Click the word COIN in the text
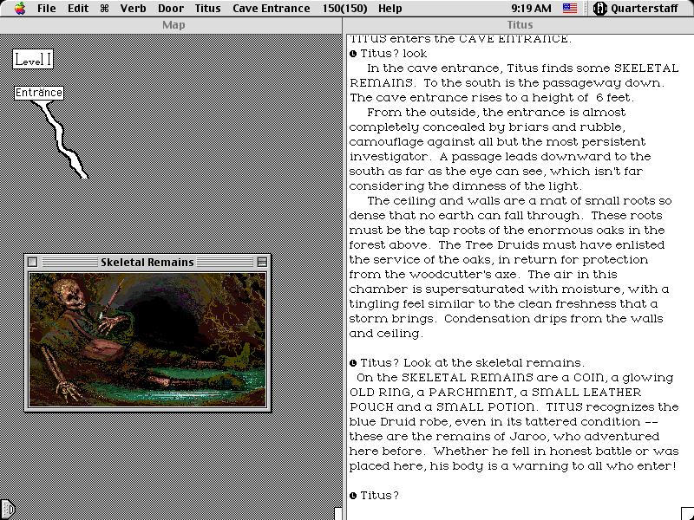Image resolution: width=694 pixels, height=520 pixels. [589, 378]
